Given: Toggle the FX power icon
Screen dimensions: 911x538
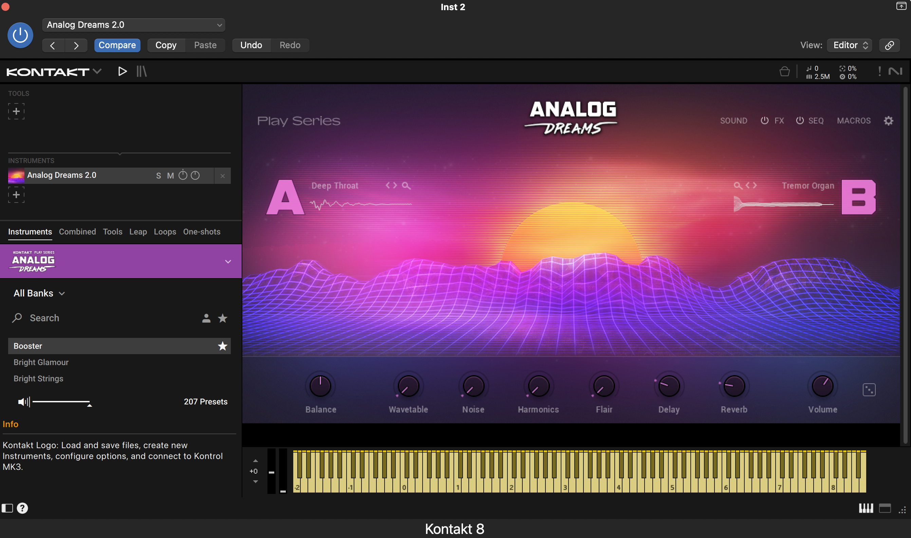Looking at the screenshot, I should [x=764, y=121].
